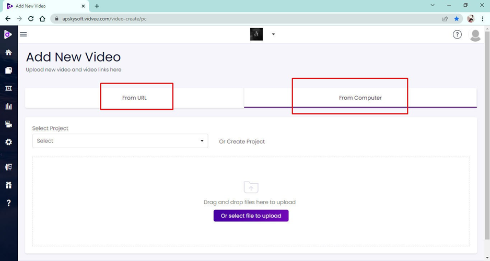Image resolution: width=490 pixels, height=261 pixels.
Task: Click the Or Create Project link
Action: point(242,141)
